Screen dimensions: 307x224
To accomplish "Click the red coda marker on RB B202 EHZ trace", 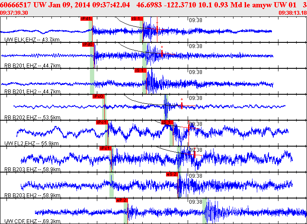I will click(182, 105).
